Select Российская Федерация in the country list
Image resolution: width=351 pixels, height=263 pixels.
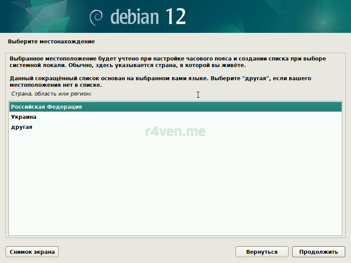click(x=175, y=107)
